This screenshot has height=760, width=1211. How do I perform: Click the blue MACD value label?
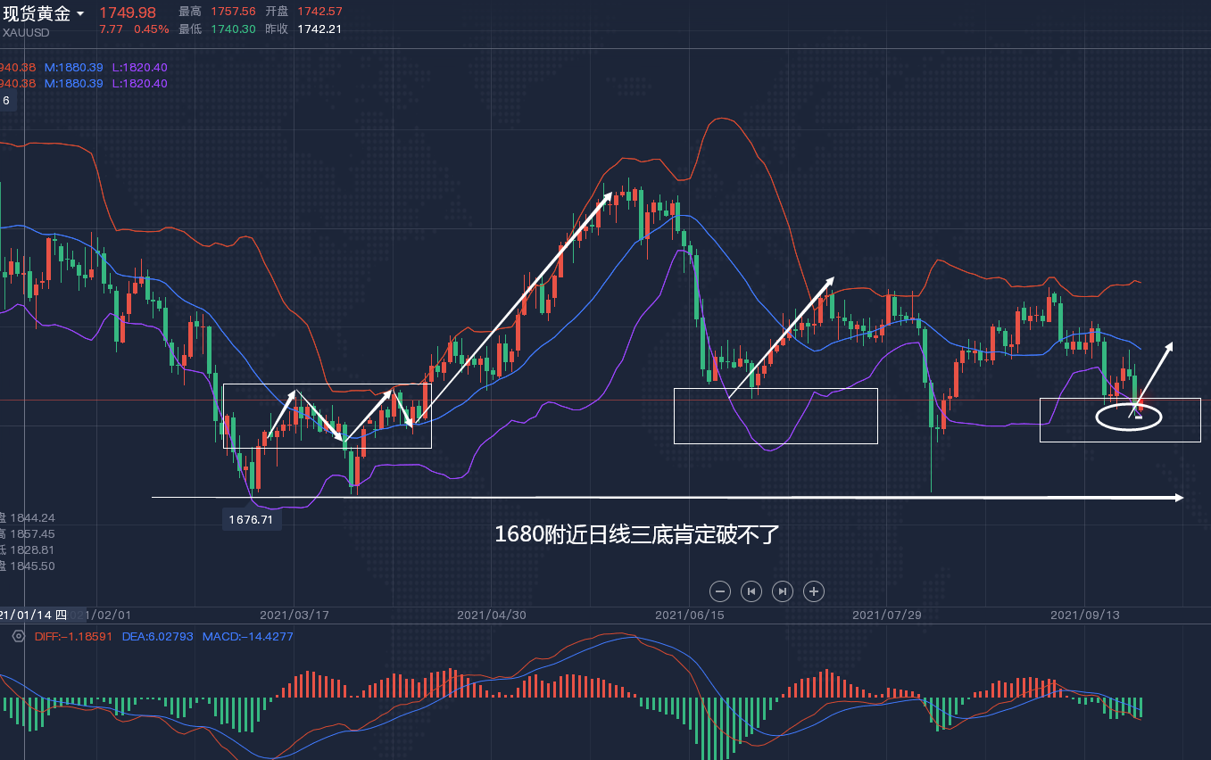[x=247, y=636]
